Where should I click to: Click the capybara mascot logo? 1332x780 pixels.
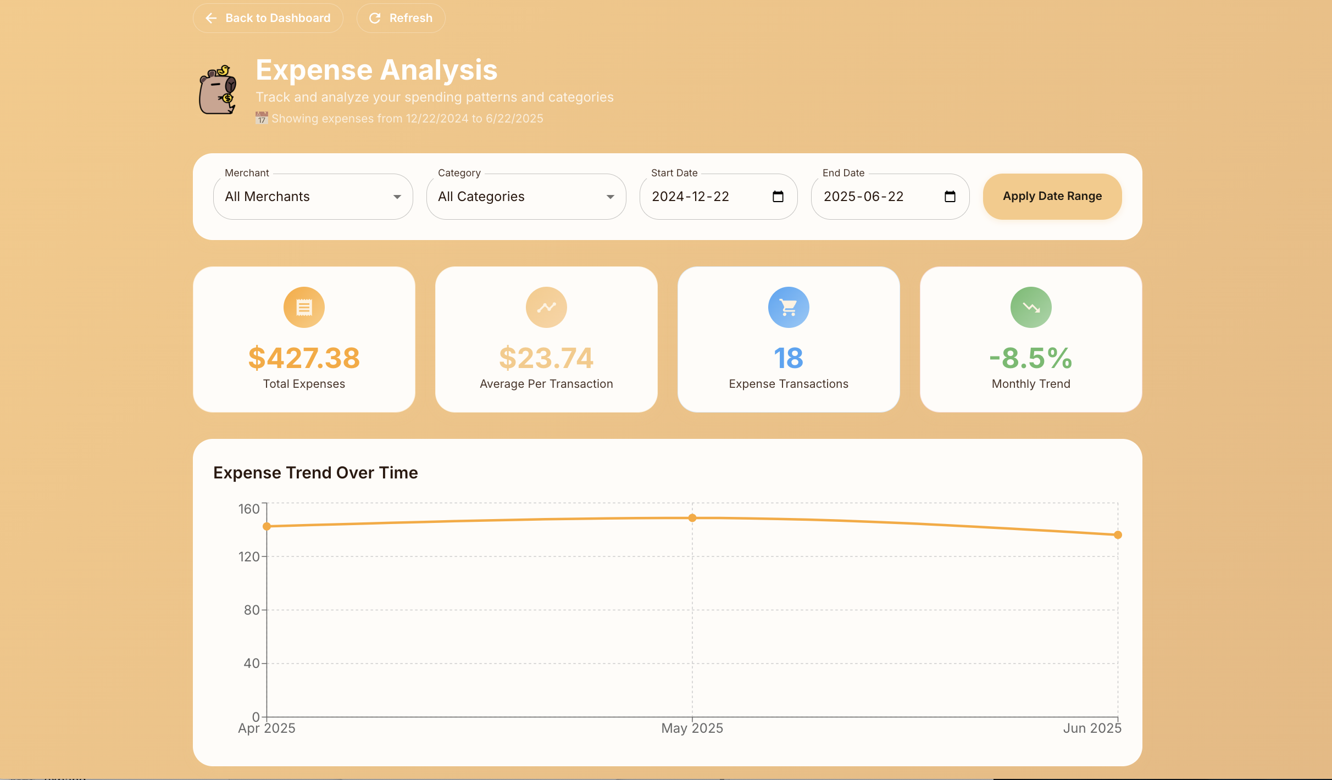[218, 90]
